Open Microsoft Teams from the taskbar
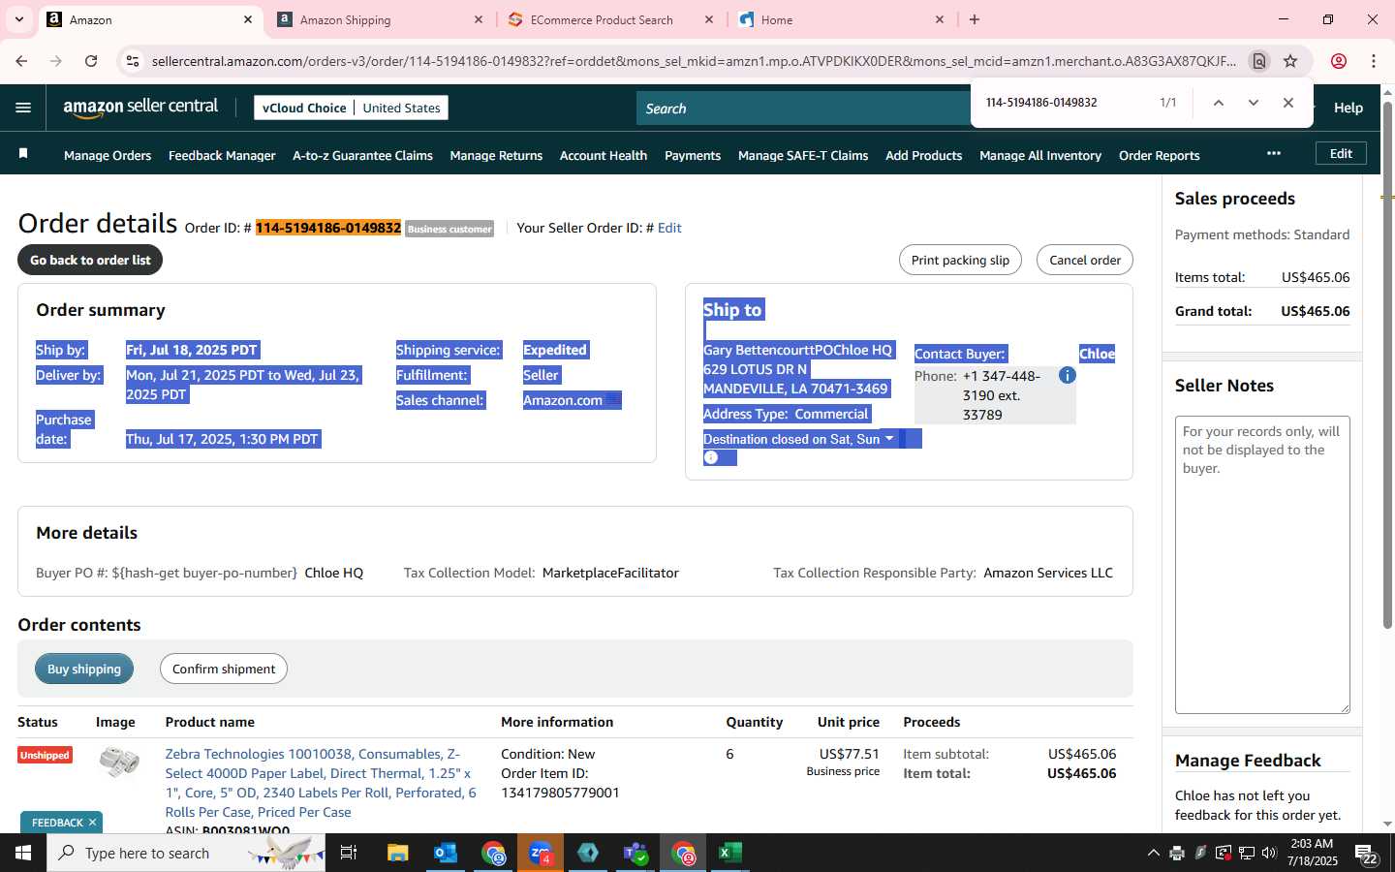 click(x=635, y=853)
